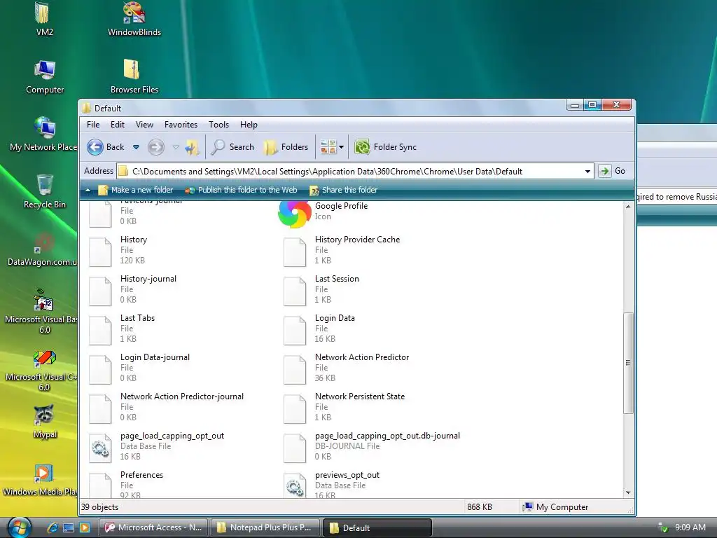The width and height of the screenshot is (717, 538).
Task: Open the View menu
Action: [x=144, y=125]
